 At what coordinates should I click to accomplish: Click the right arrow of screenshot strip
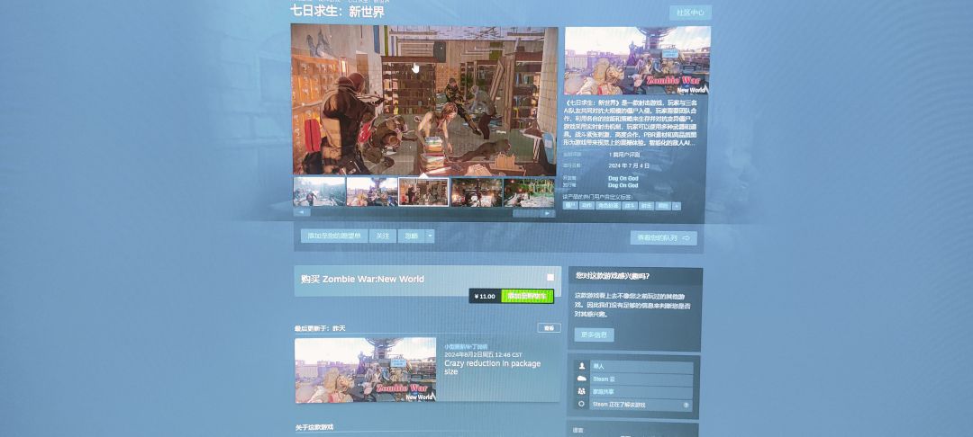(547, 213)
